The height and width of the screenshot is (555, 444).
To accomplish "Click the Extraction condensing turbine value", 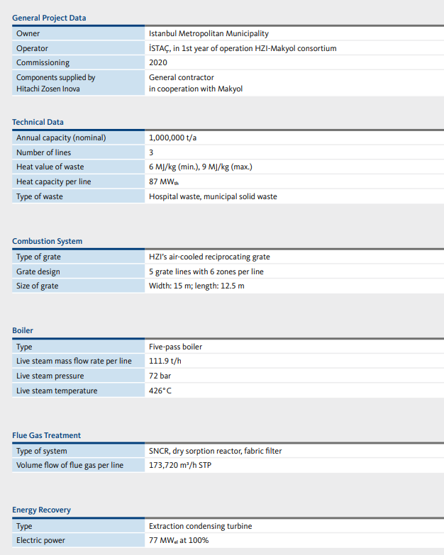I will 200,526.
